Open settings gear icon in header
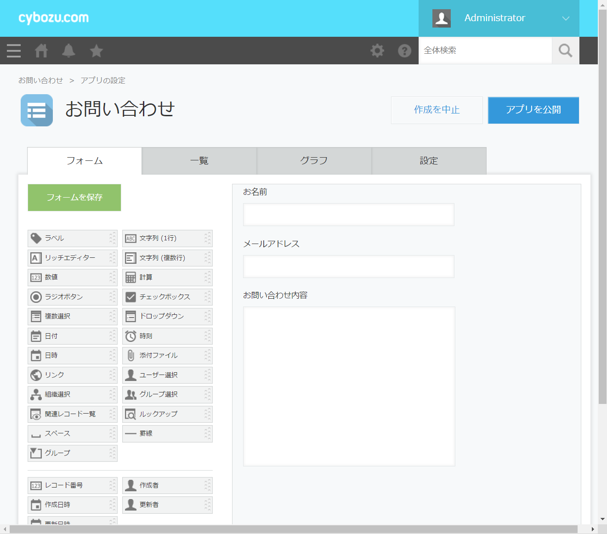 (x=377, y=51)
